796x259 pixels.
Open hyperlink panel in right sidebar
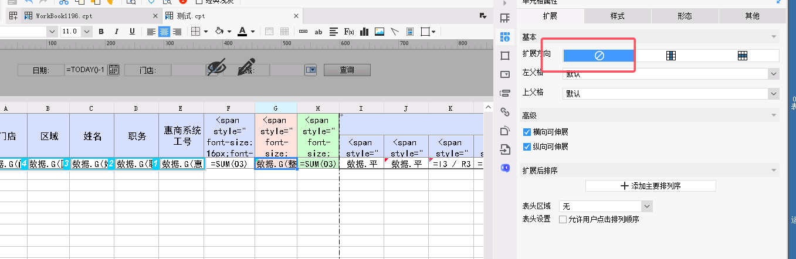(504, 111)
